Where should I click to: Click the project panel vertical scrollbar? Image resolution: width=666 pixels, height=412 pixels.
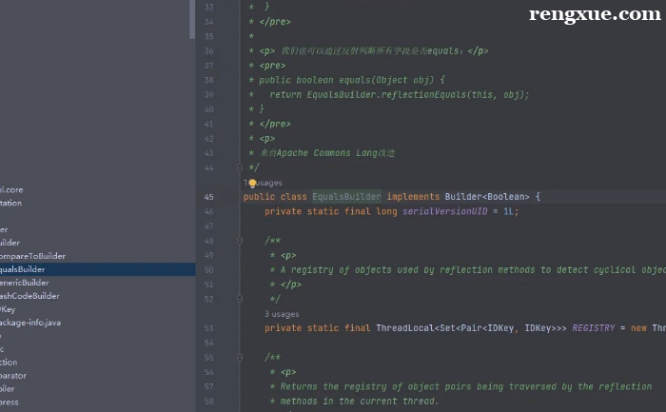pyautogui.click(x=193, y=19)
